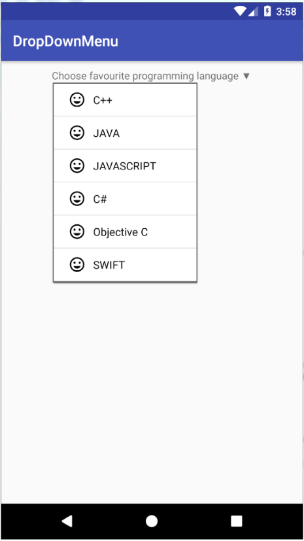Viewport: 304px width, 541px height.
Task: Click the 'Choose favourite programming language' spinner text
Action: 145,76
